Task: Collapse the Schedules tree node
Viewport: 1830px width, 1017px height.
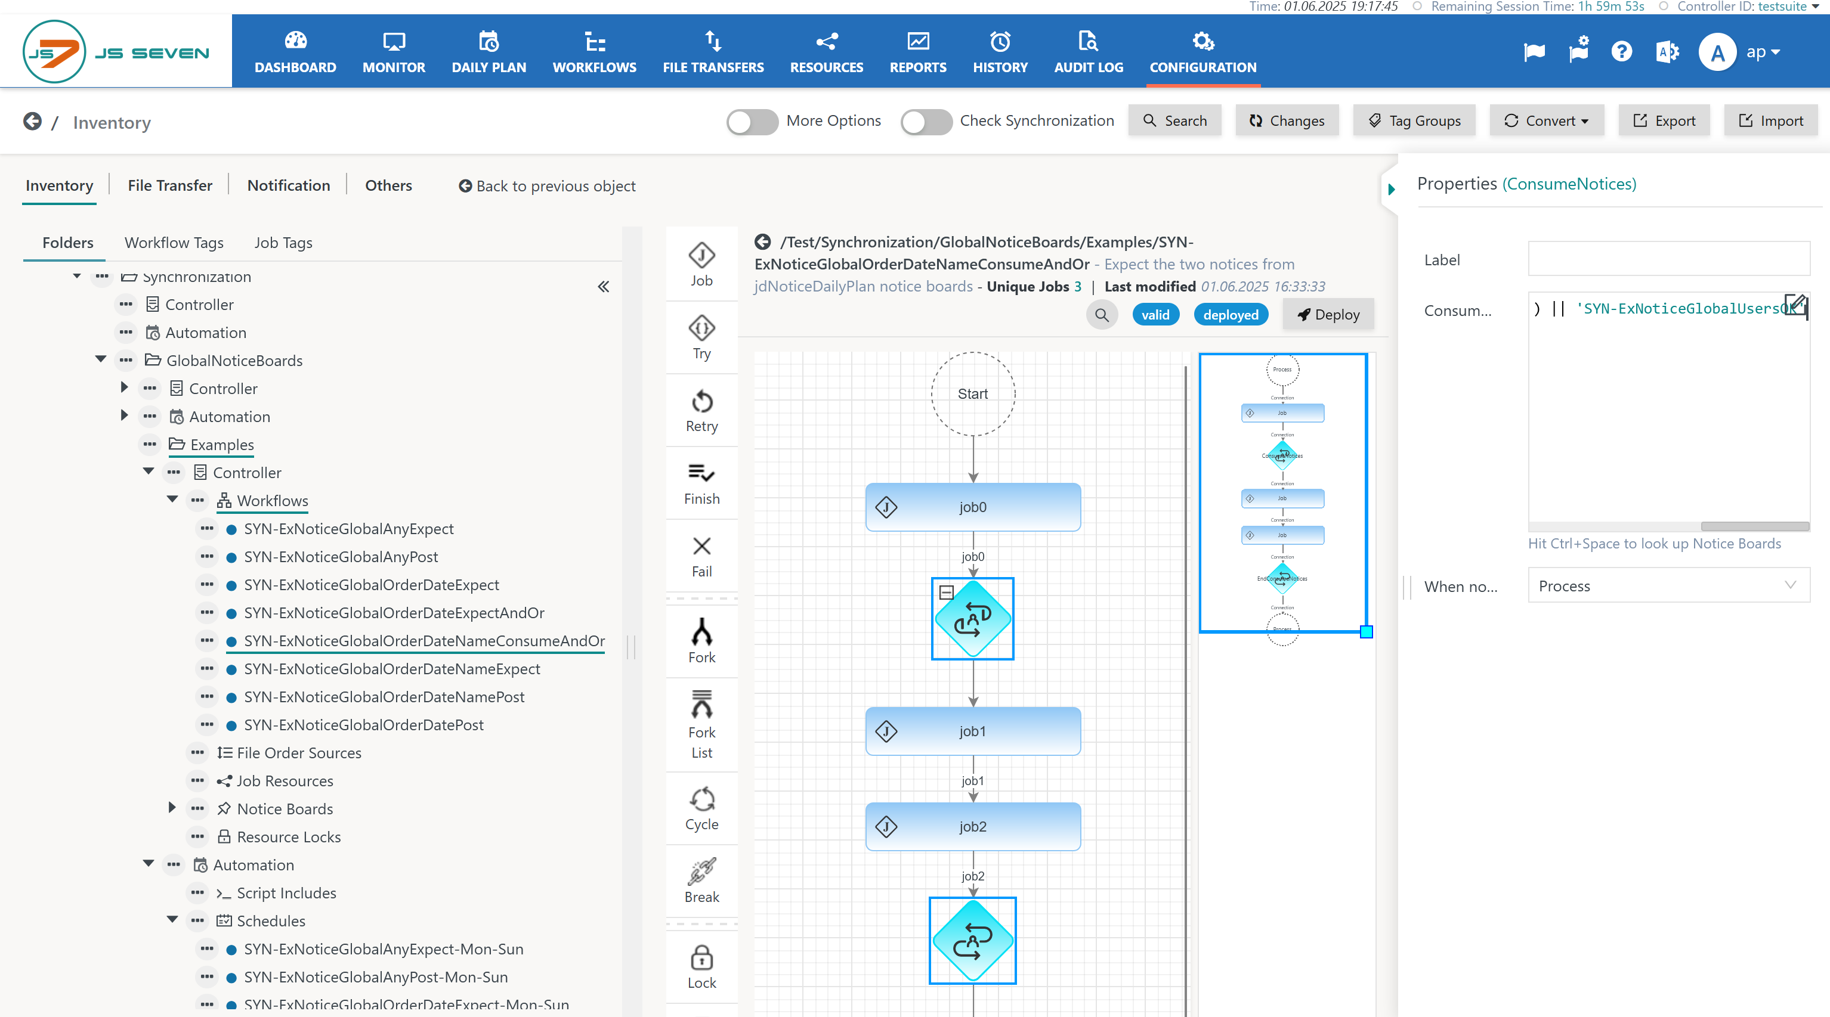Action: pyautogui.click(x=172, y=920)
